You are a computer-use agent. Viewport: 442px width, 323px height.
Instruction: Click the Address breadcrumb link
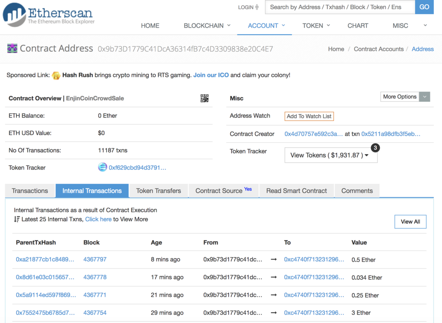tap(423, 49)
